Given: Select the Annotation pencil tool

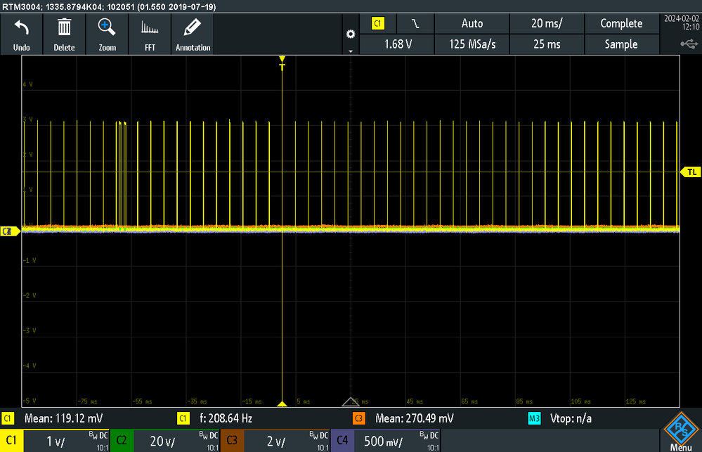Looking at the screenshot, I should (x=193, y=34).
